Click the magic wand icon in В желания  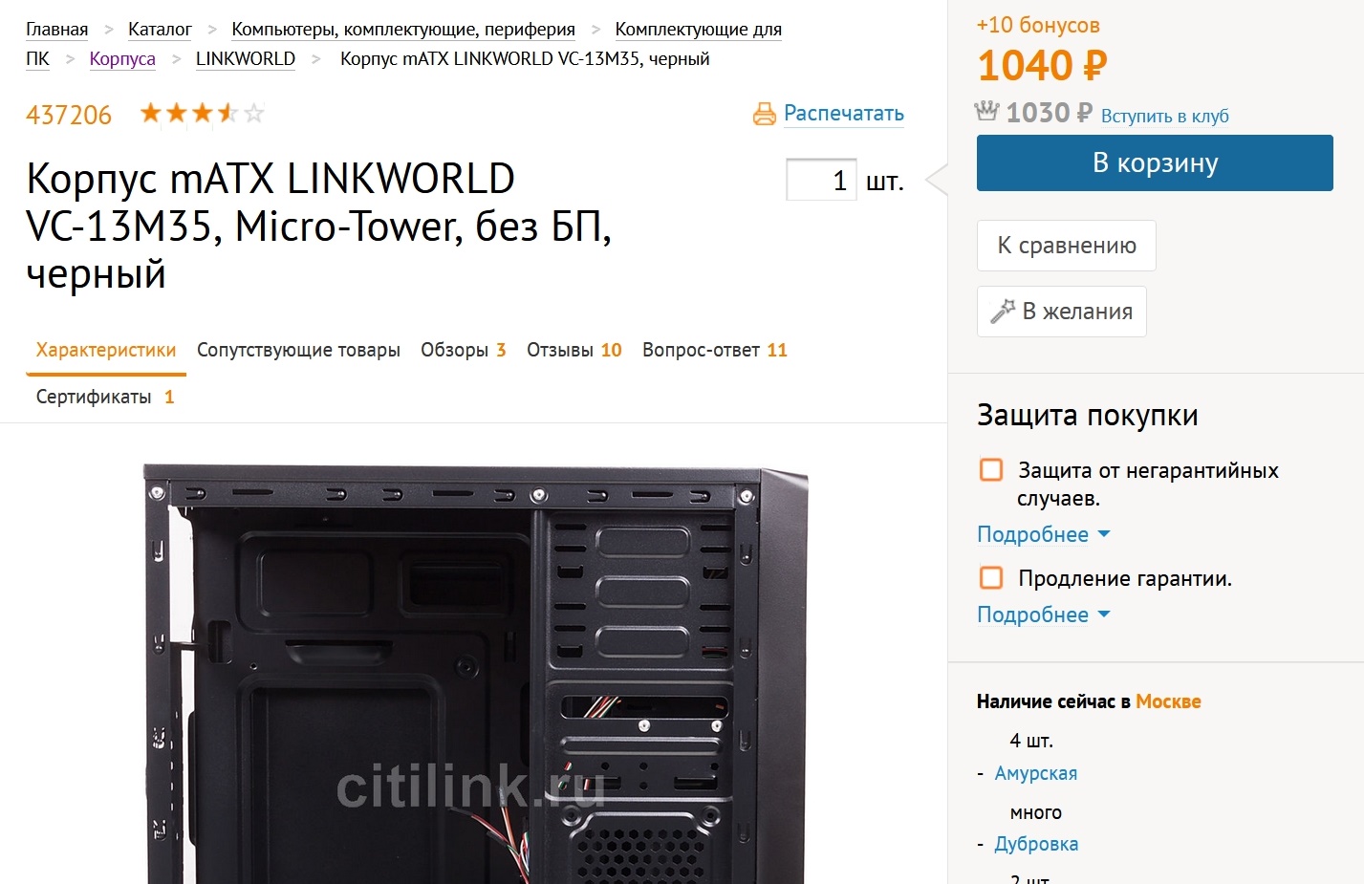point(1003,311)
